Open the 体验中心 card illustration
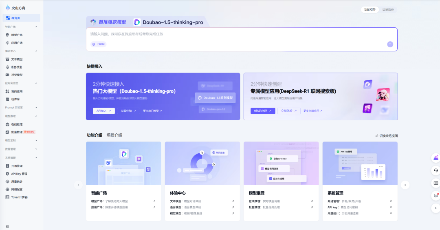 coord(202,164)
